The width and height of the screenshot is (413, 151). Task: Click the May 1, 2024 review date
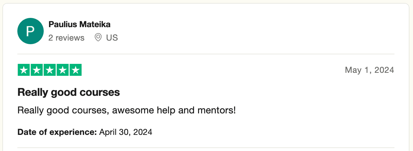[369, 70]
